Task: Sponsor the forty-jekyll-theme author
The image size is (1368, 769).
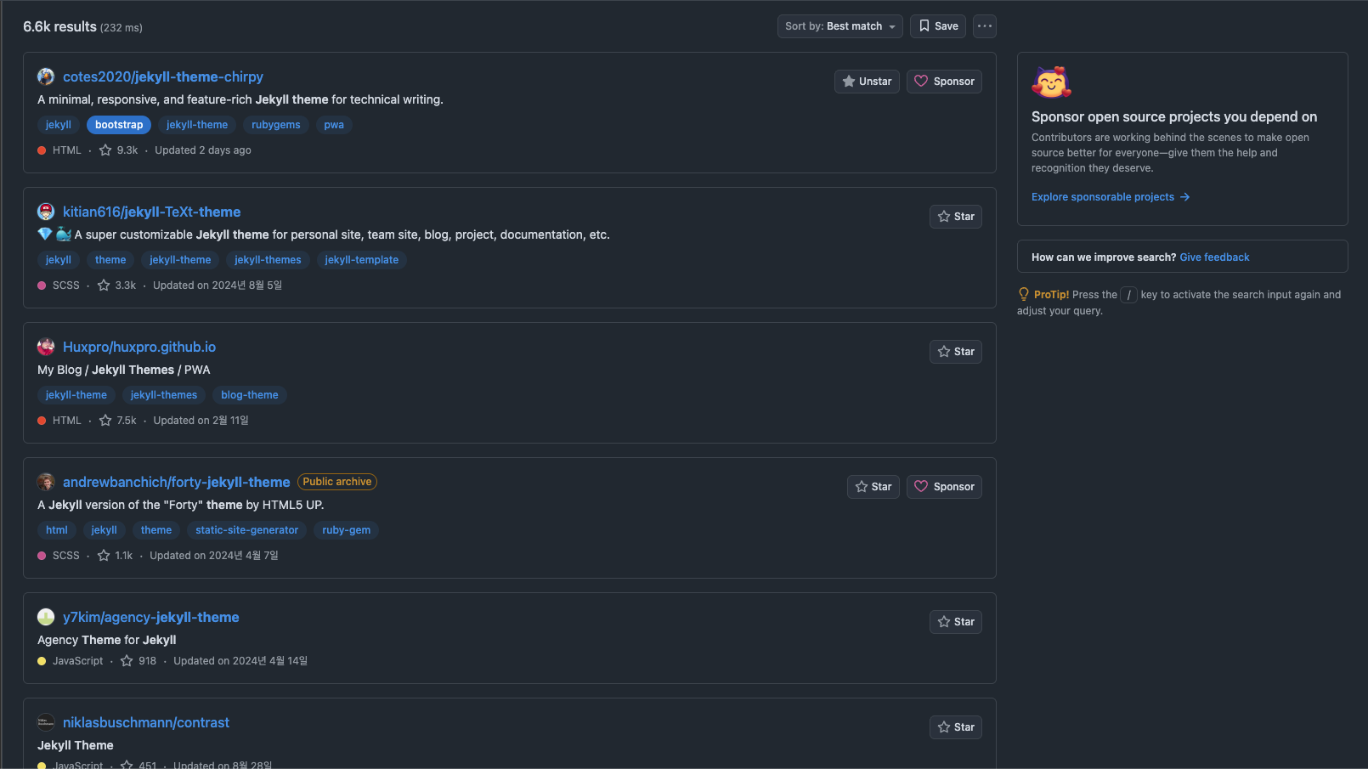Action: click(x=944, y=487)
